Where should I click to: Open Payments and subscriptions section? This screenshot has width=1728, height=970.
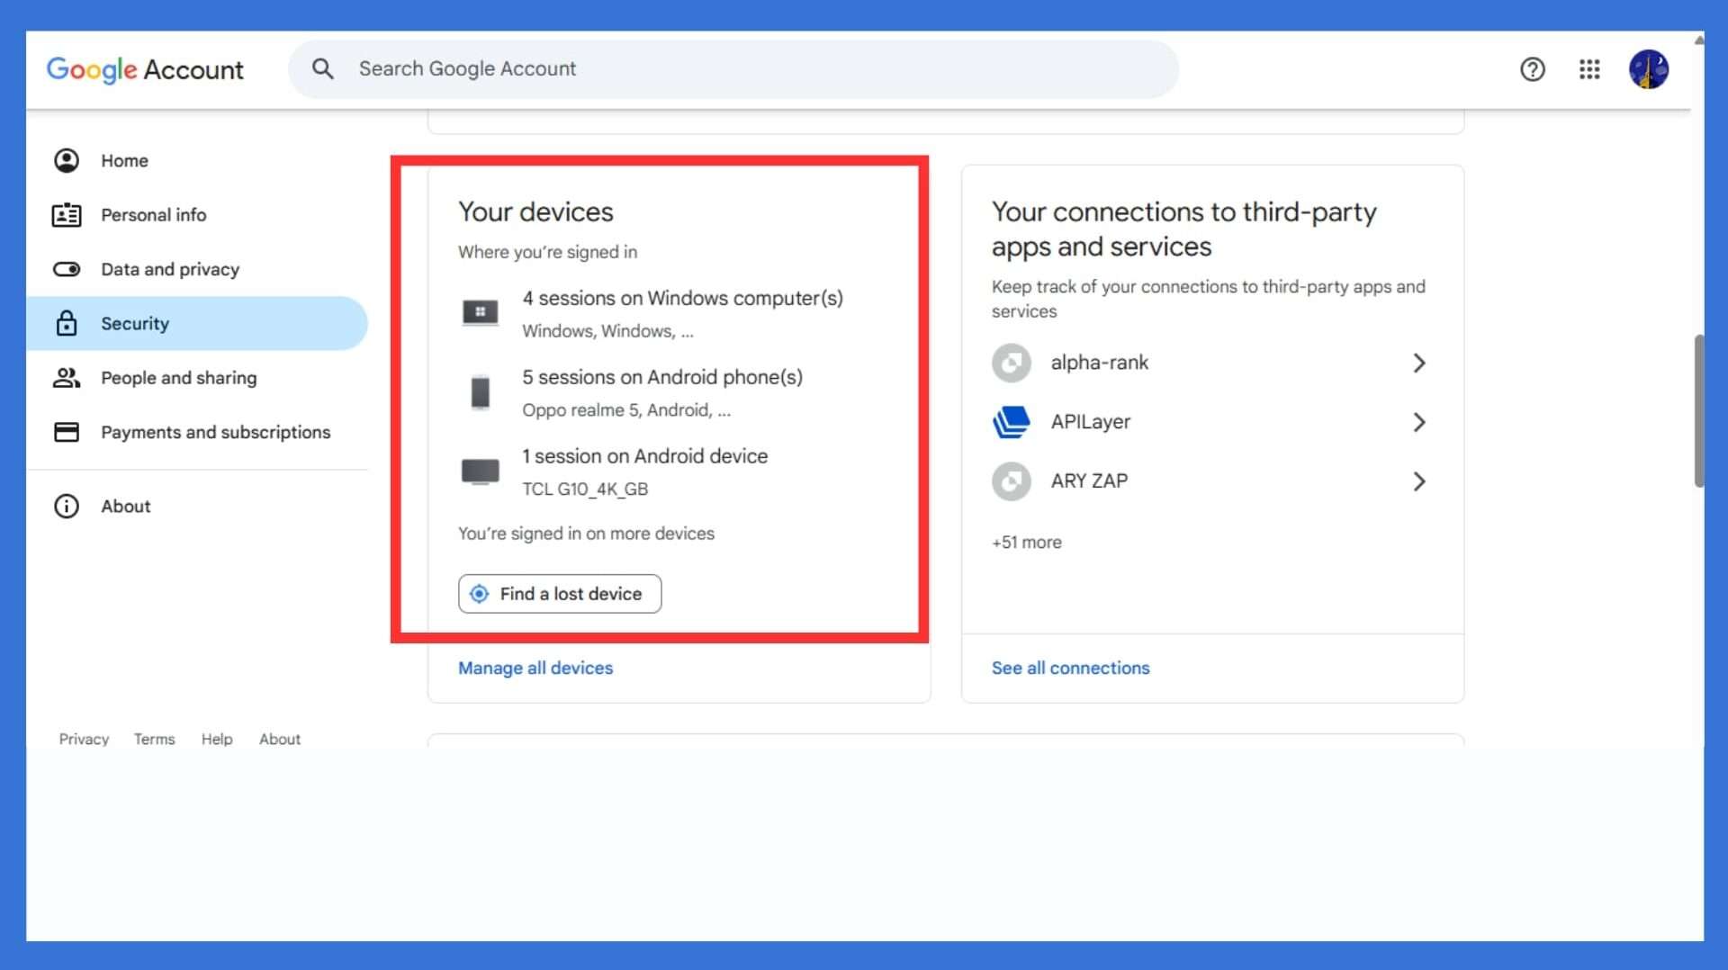pos(197,432)
